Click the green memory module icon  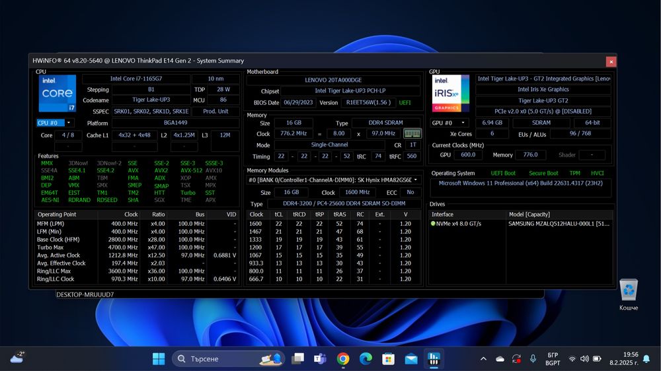412,133
